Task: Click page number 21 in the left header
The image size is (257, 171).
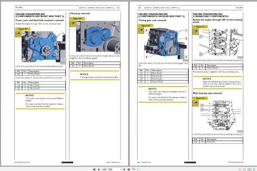Action: coord(118,8)
